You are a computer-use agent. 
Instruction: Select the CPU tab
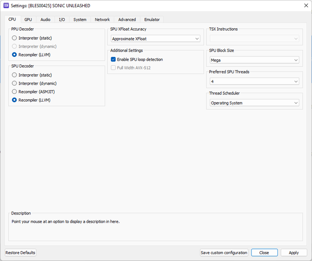point(12,19)
